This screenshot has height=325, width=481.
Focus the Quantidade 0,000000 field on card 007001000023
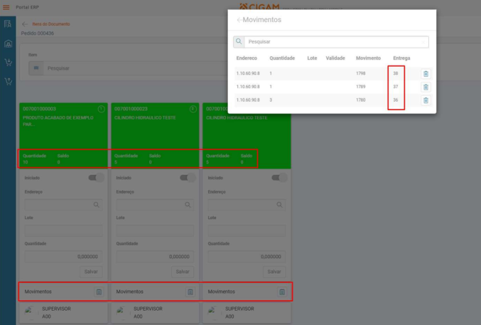pyautogui.click(x=155, y=257)
